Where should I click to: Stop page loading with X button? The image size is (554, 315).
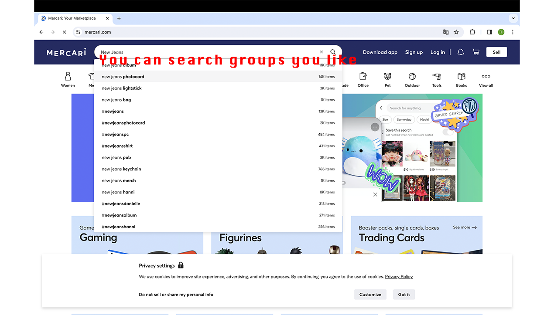click(x=65, y=32)
